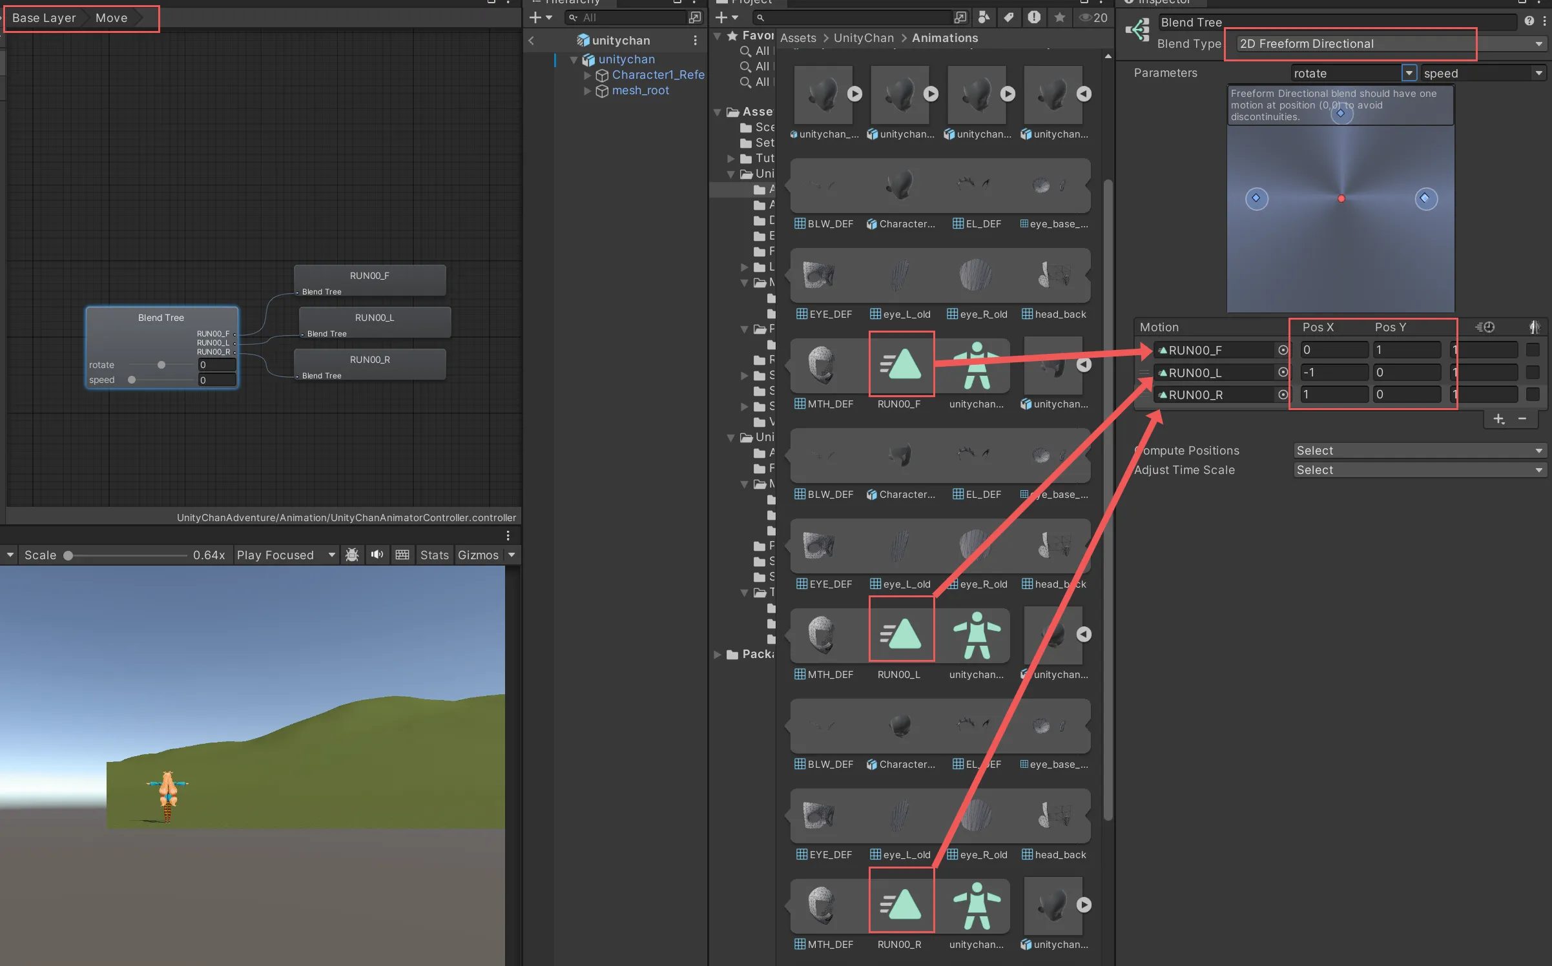Toggle mirror checkbox for RUN00_F motion
This screenshot has width=1552, height=966.
point(1532,350)
